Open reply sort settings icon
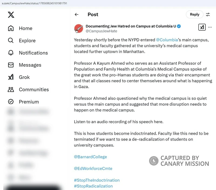 pos(208,15)
